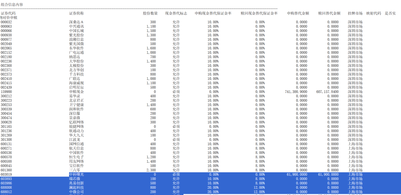Click the stock name 中国软件
The image size is (401, 195).
point(76,153)
